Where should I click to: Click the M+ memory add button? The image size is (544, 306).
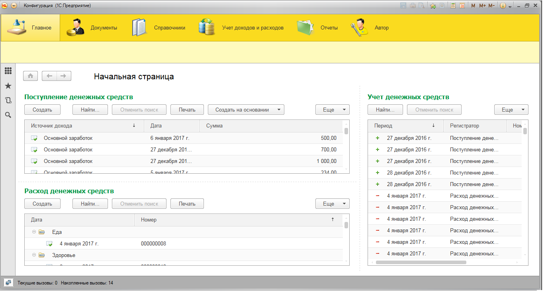click(x=483, y=6)
